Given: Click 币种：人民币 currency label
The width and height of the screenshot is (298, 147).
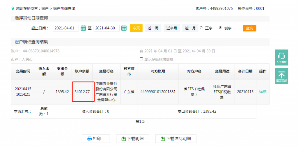Looking at the screenshot, I should pyautogui.click(x=22, y=59).
